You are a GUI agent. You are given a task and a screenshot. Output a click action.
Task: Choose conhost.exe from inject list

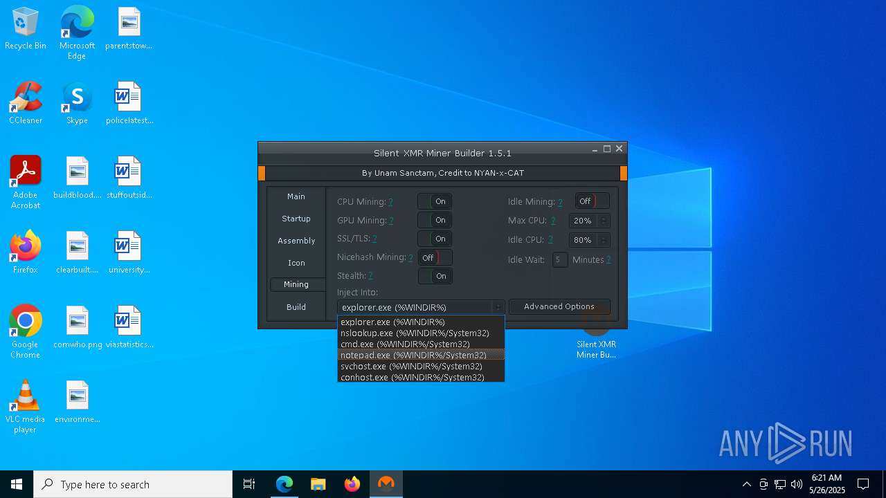pos(421,377)
